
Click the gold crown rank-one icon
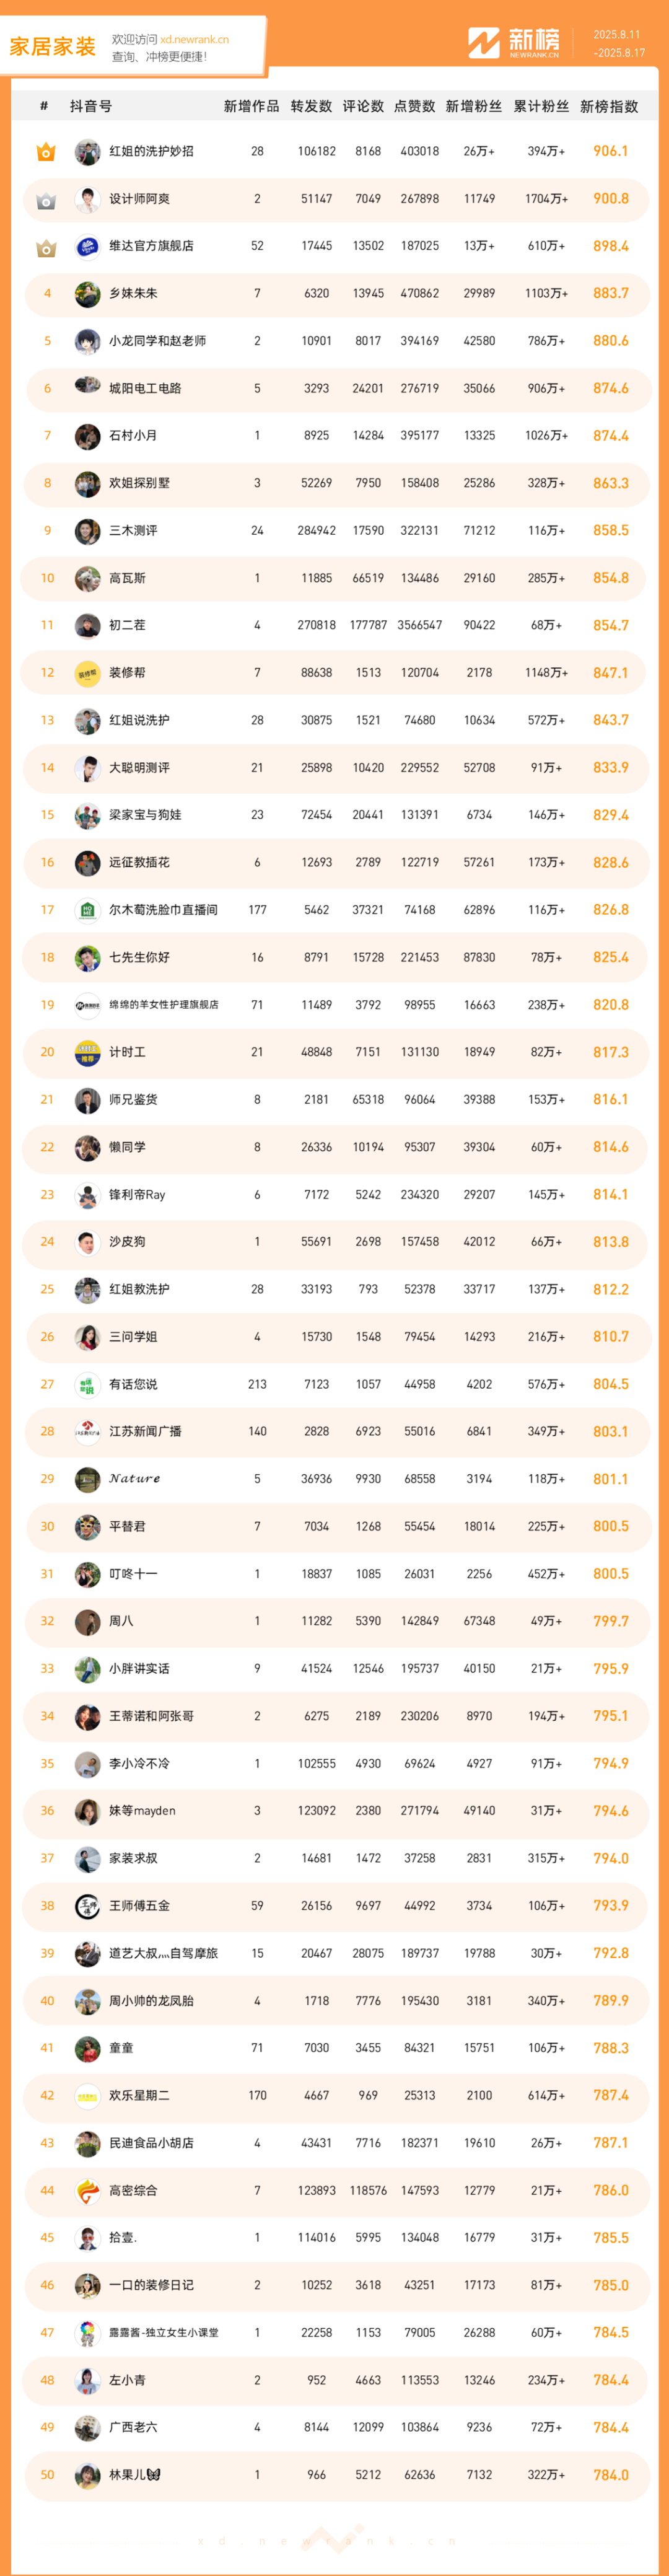46,152
